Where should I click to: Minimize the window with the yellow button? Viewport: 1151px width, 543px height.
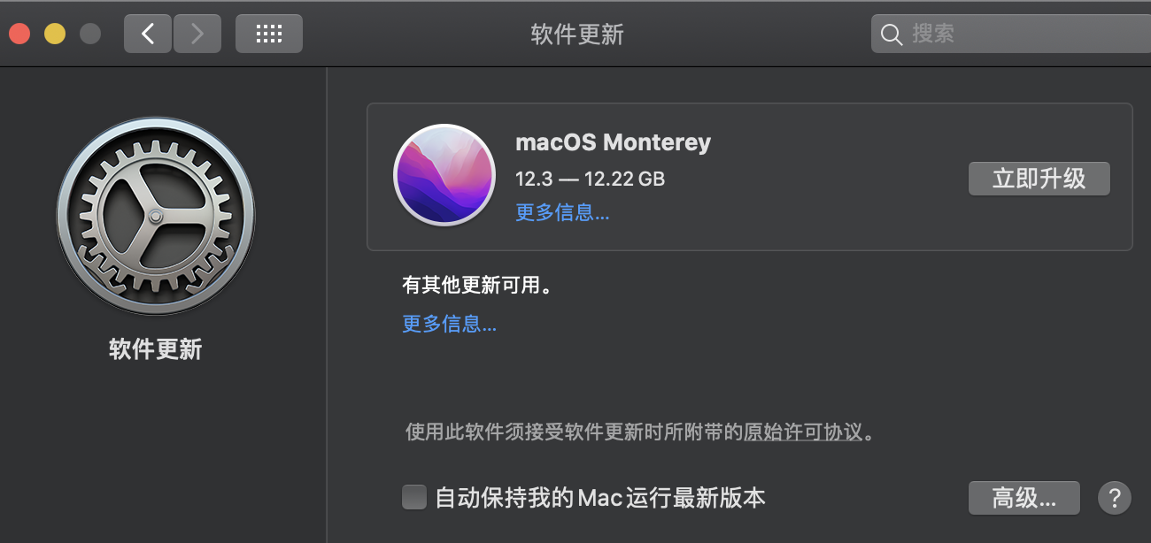[x=55, y=34]
